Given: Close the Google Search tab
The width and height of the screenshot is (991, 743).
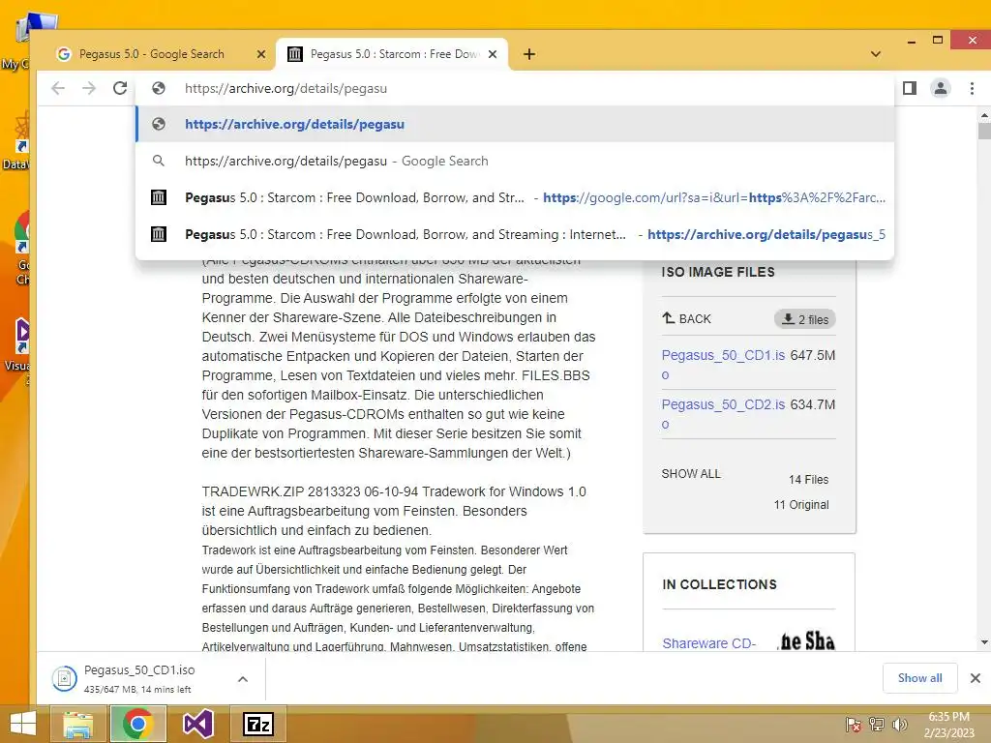Looking at the screenshot, I should tap(261, 54).
